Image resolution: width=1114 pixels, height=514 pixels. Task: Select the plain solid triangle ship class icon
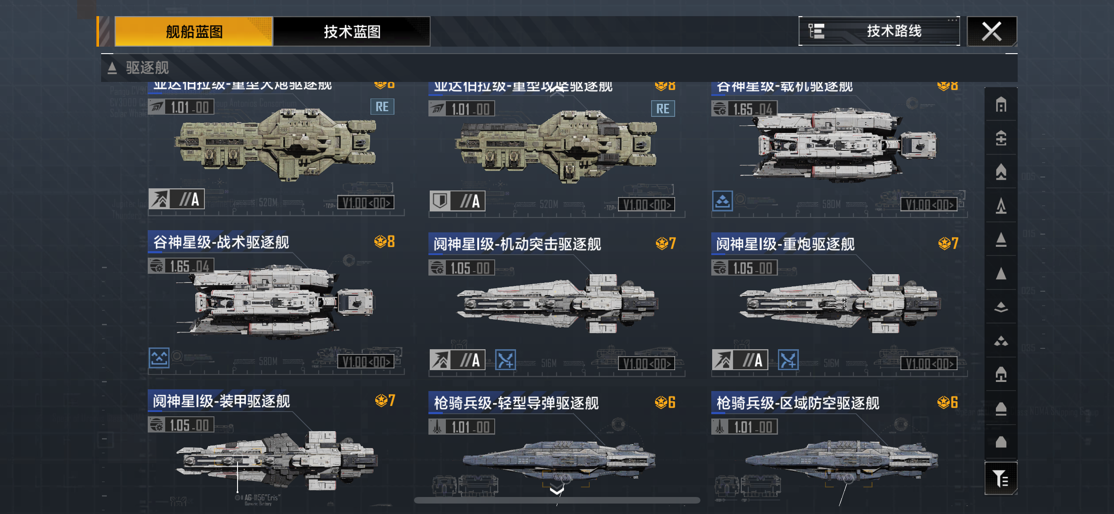pos(1001,273)
